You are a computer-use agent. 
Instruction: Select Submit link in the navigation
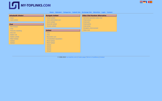(x=76, y=12)
